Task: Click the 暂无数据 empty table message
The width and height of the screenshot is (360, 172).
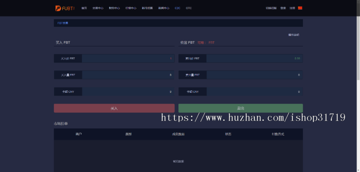Action: pos(178,162)
